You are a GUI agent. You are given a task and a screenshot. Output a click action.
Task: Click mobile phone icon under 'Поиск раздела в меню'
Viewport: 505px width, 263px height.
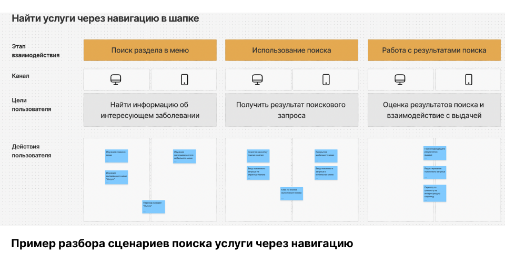pyautogui.click(x=184, y=79)
